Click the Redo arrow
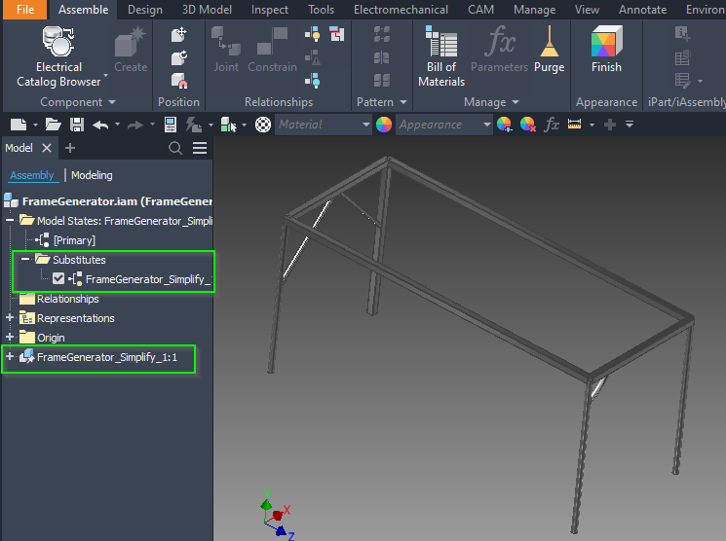This screenshot has height=541, width=726. click(135, 125)
